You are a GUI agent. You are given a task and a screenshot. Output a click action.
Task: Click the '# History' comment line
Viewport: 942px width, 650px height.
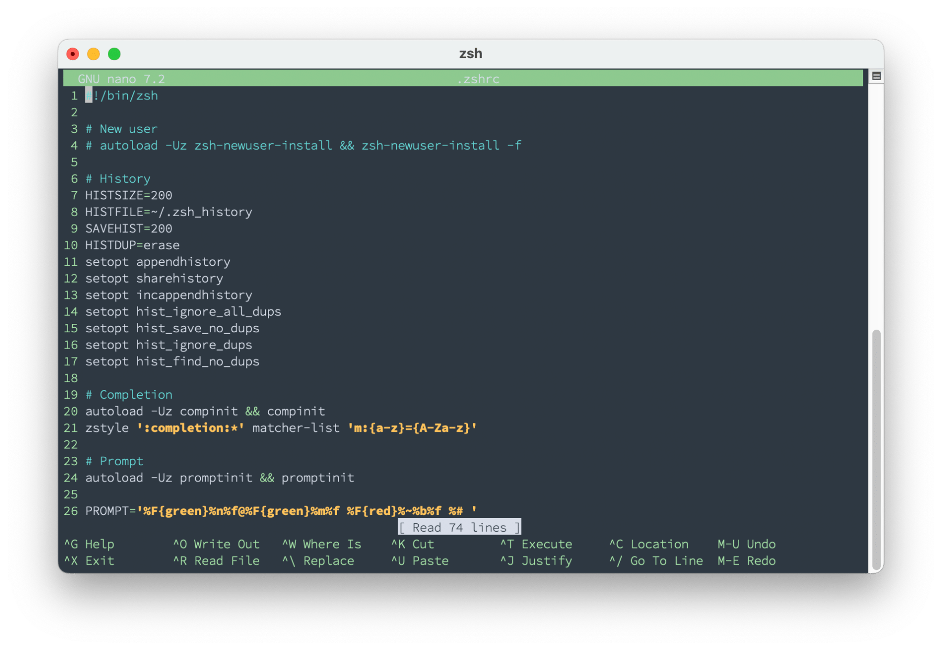click(x=118, y=179)
